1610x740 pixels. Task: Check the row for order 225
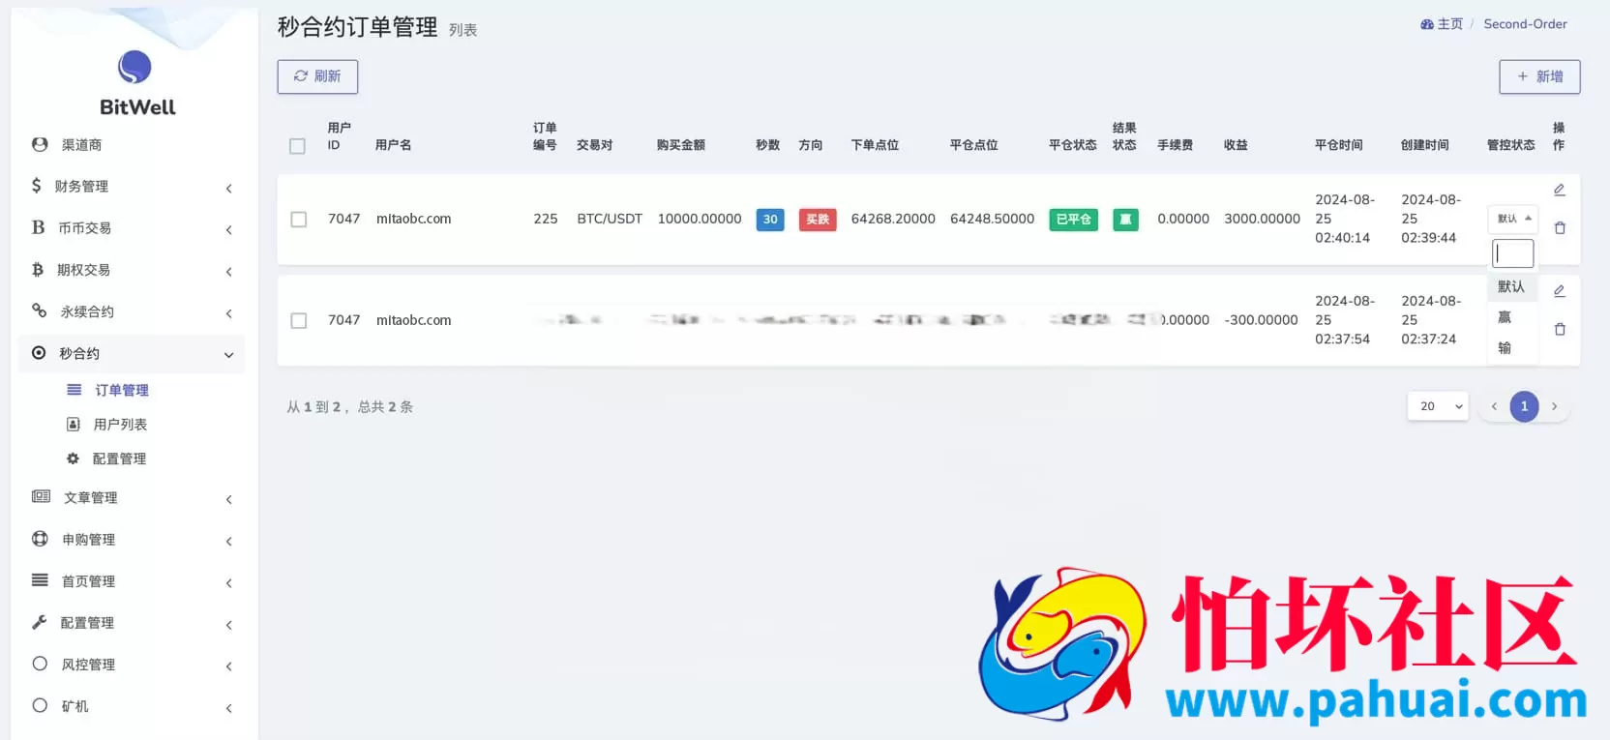[299, 220]
